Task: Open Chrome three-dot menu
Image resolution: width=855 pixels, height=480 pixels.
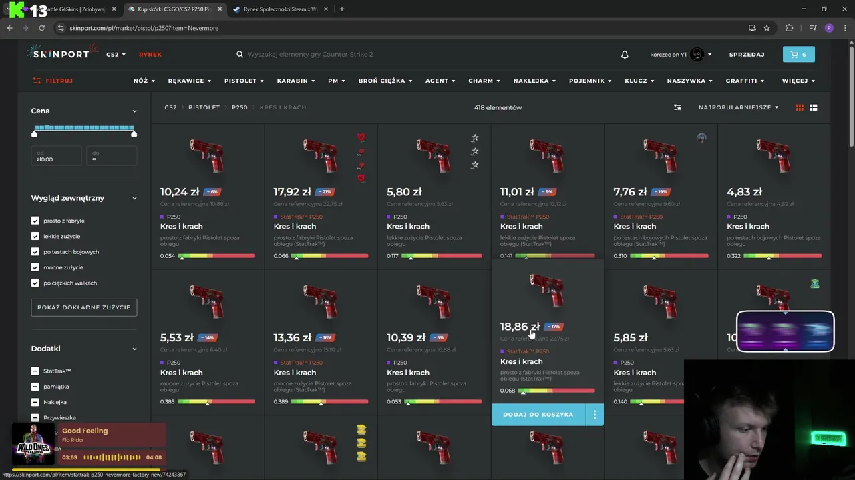Action: point(844,28)
